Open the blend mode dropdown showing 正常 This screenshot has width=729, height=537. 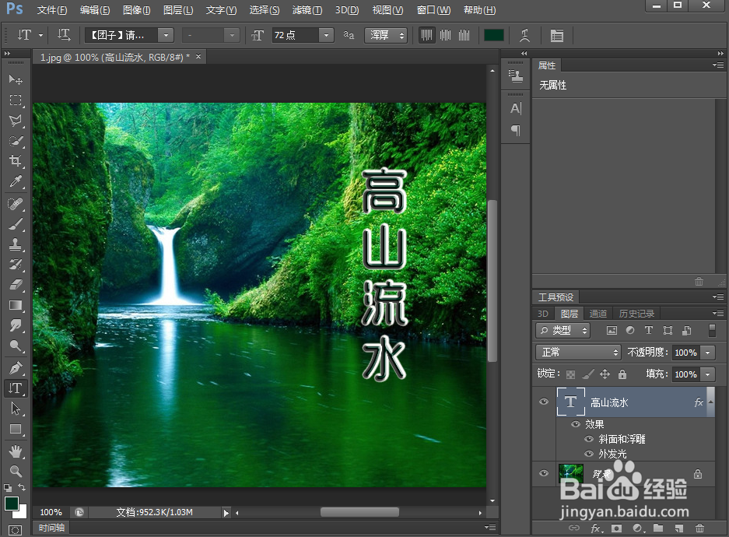[x=578, y=352]
